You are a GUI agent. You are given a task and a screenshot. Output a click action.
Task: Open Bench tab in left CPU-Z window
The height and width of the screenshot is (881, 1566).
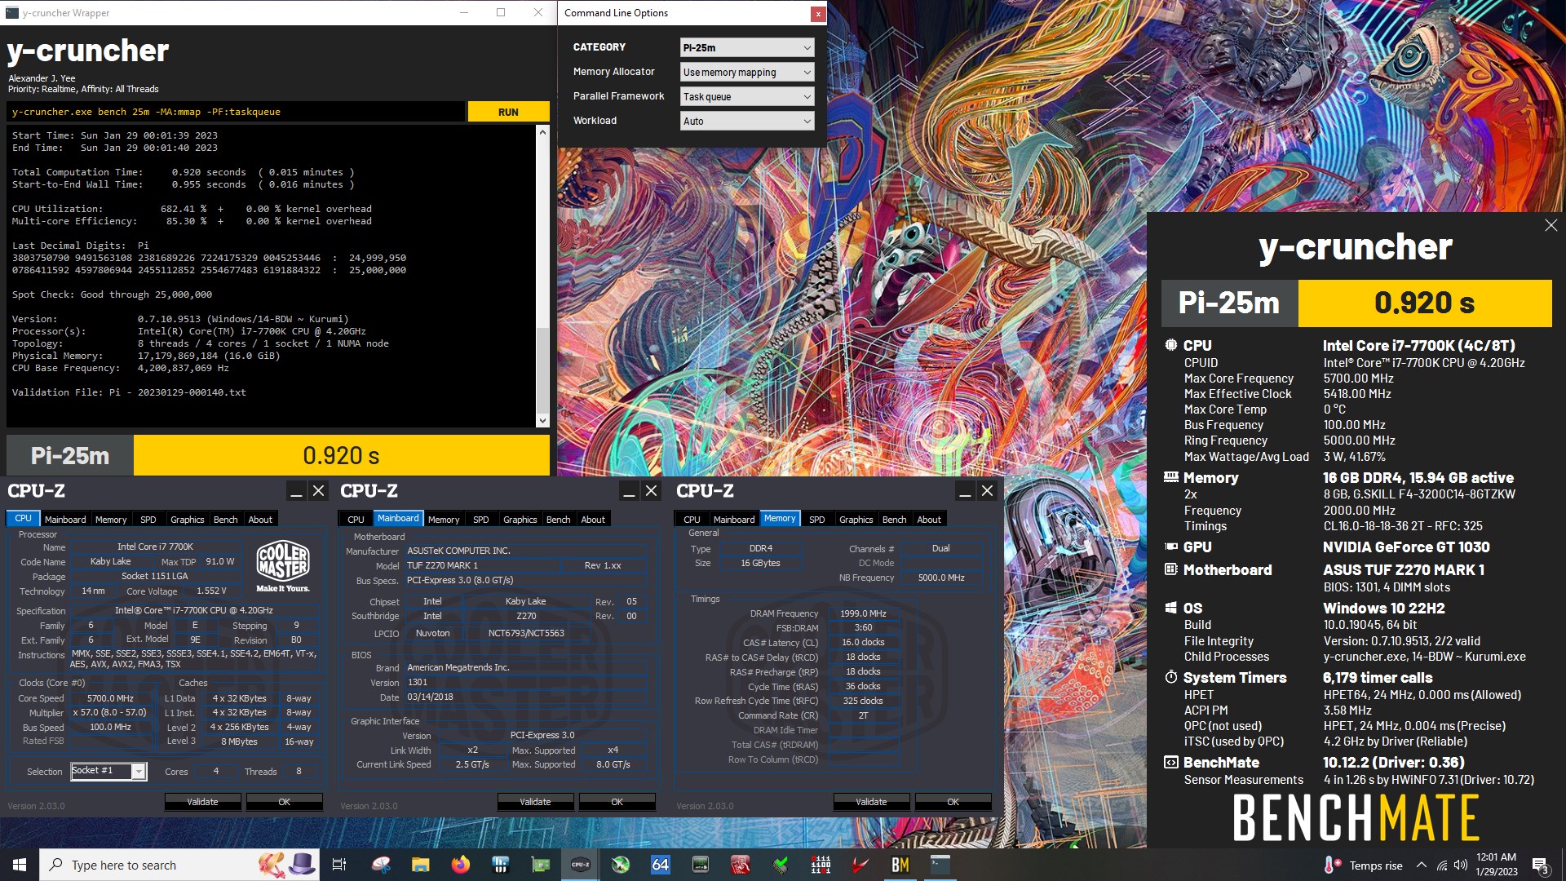point(226,520)
